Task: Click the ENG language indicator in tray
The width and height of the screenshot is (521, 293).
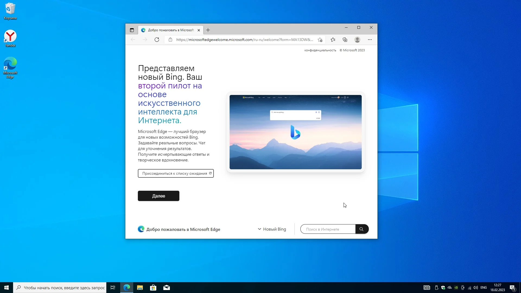Action: (x=484, y=288)
